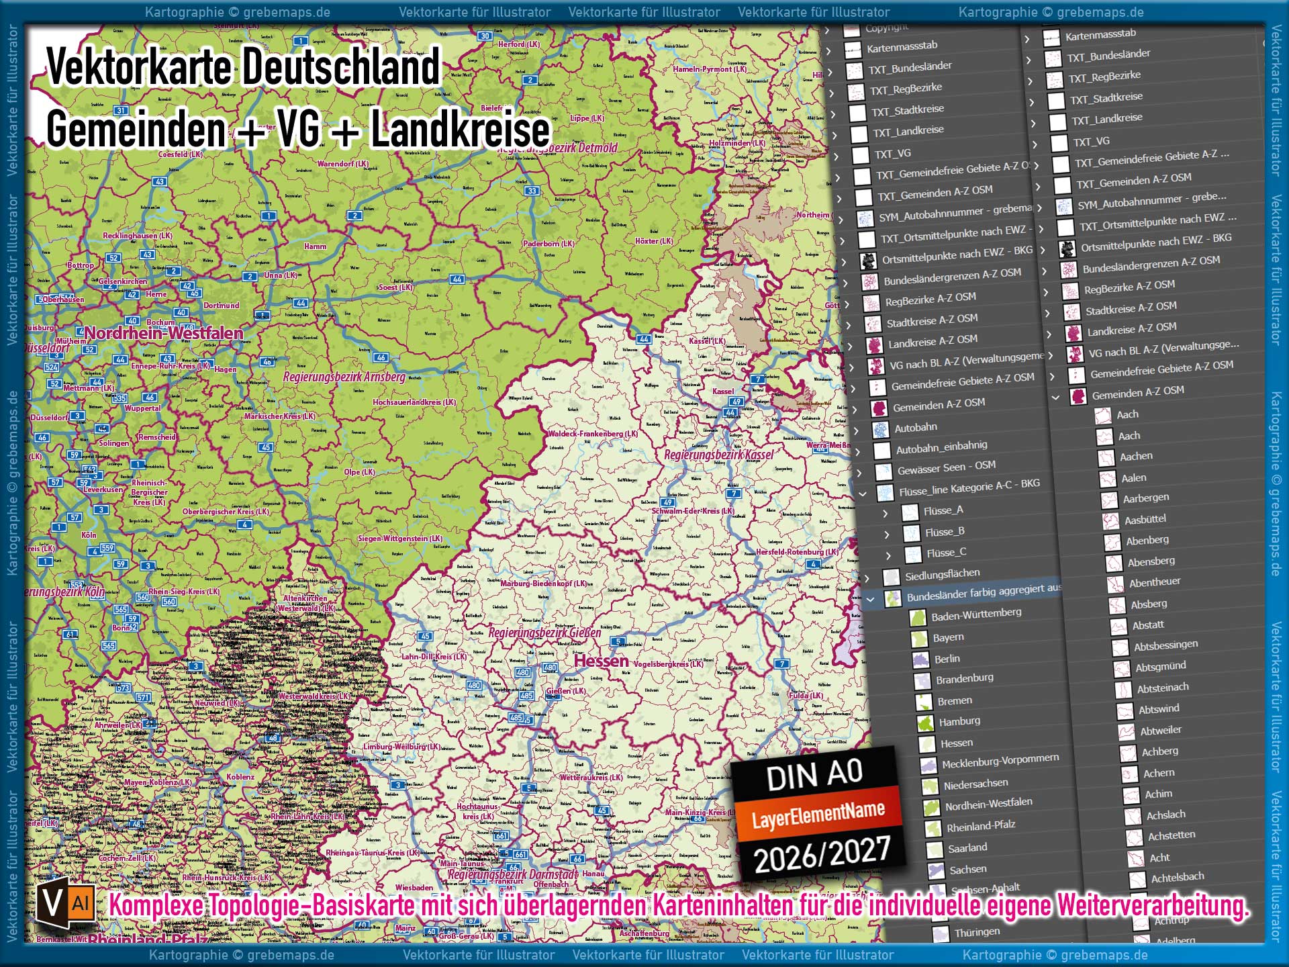Click the Achstetten sublayer thumbnail
1289x967 pixels.
click(1134, 837)
